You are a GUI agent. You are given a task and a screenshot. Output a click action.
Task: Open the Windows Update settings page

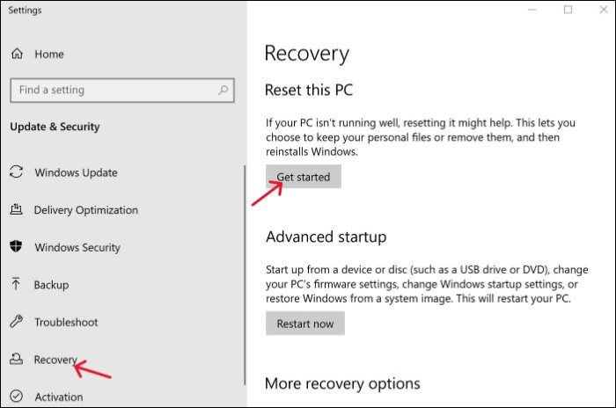(76, 173)
